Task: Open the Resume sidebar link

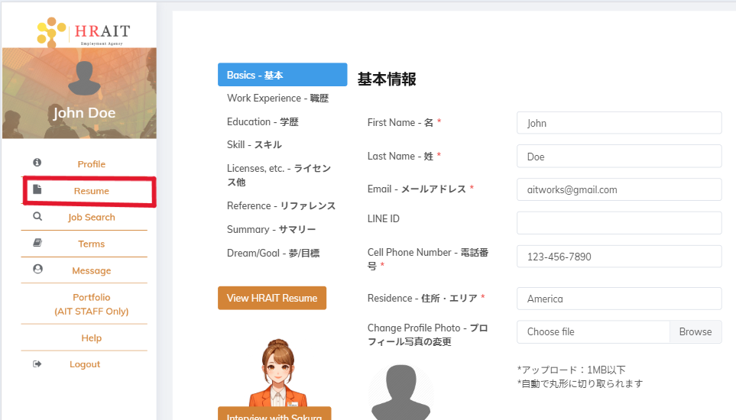Action: (92, 191)
